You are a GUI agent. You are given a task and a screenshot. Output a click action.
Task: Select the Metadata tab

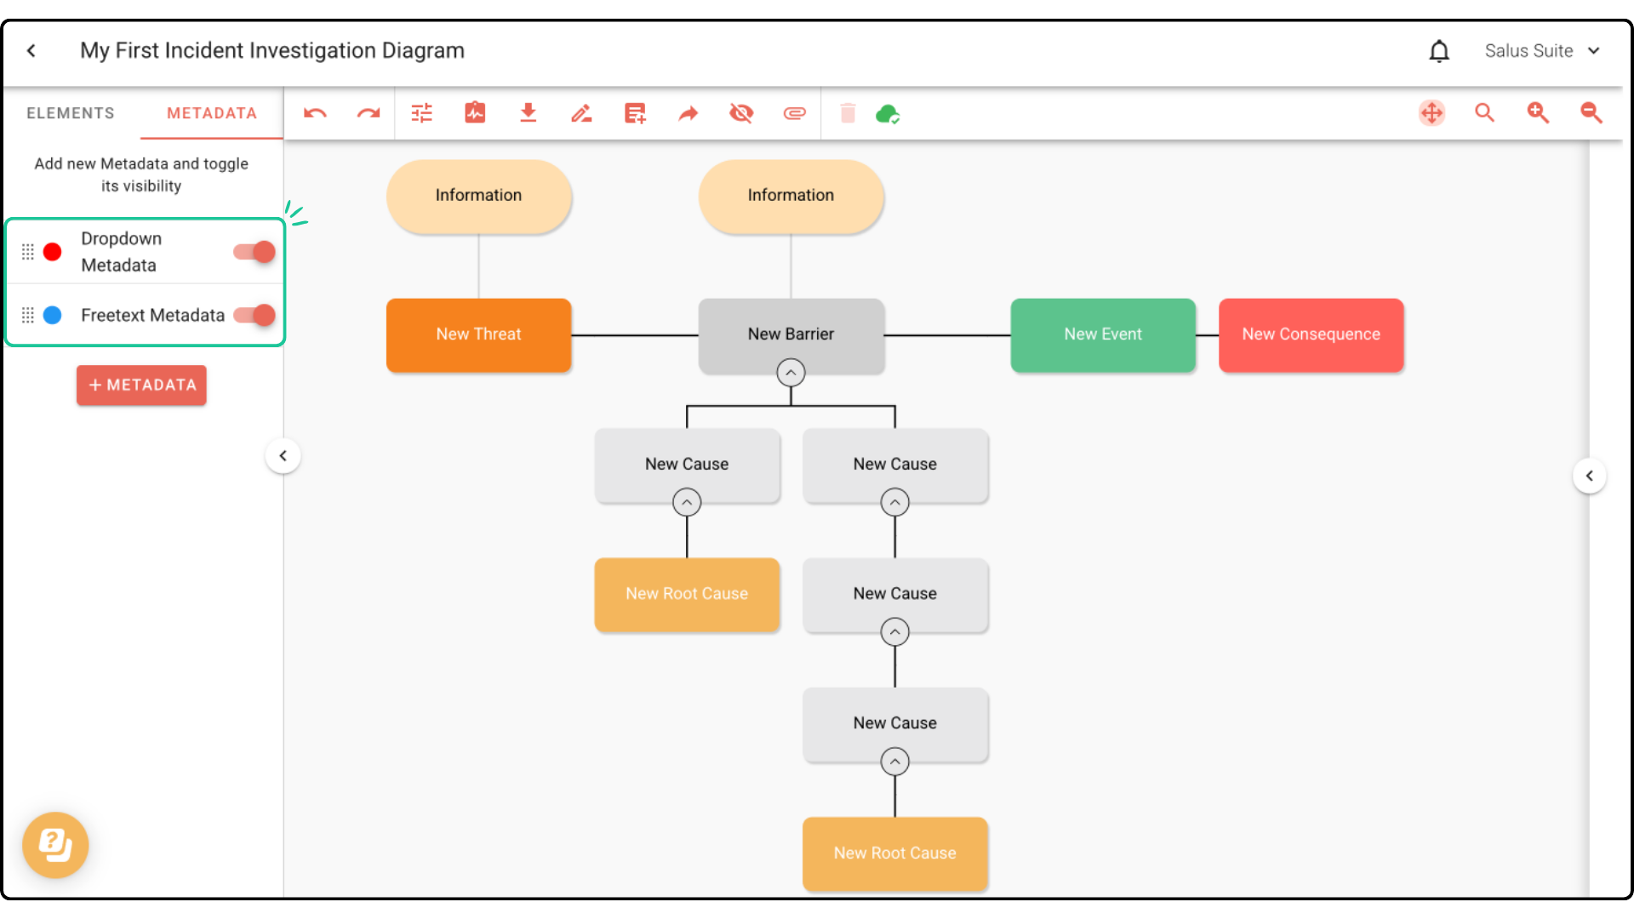212,113
